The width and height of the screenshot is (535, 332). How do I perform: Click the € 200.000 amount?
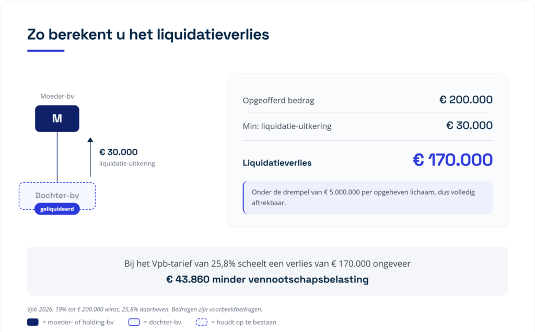pyautogui.click(x=466, y=100)
